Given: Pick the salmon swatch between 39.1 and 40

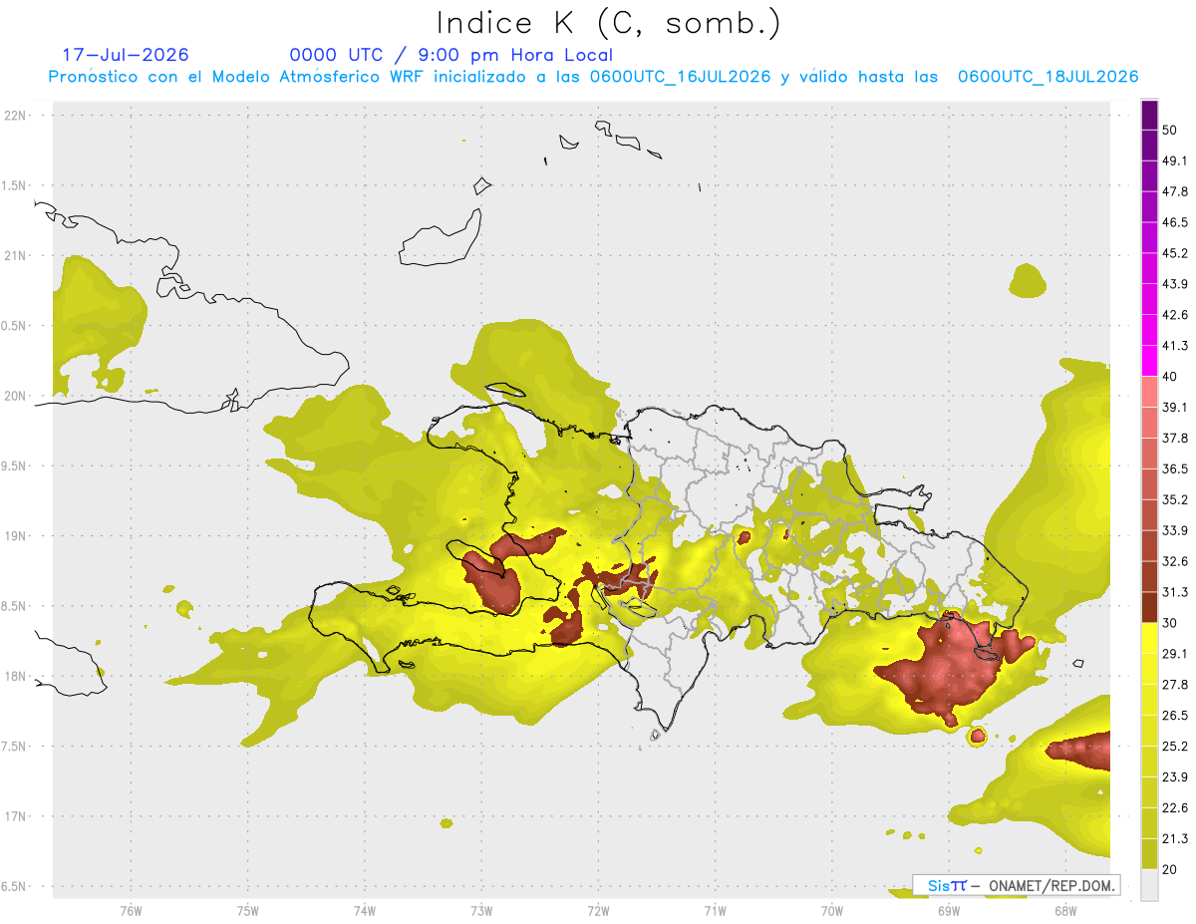Looking at the screenshot, I should pyautogui.click(x=1149, y=392).
